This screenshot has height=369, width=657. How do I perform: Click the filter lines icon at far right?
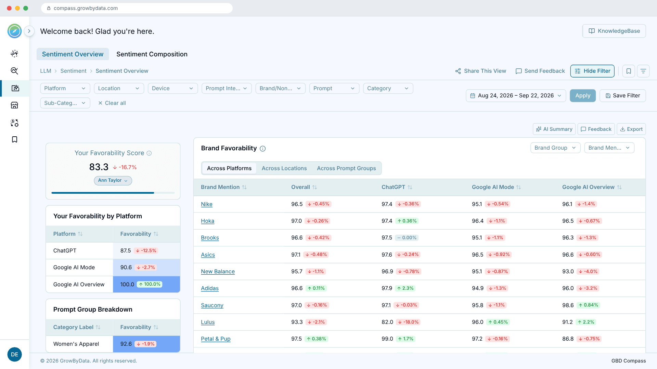[643, 71]
